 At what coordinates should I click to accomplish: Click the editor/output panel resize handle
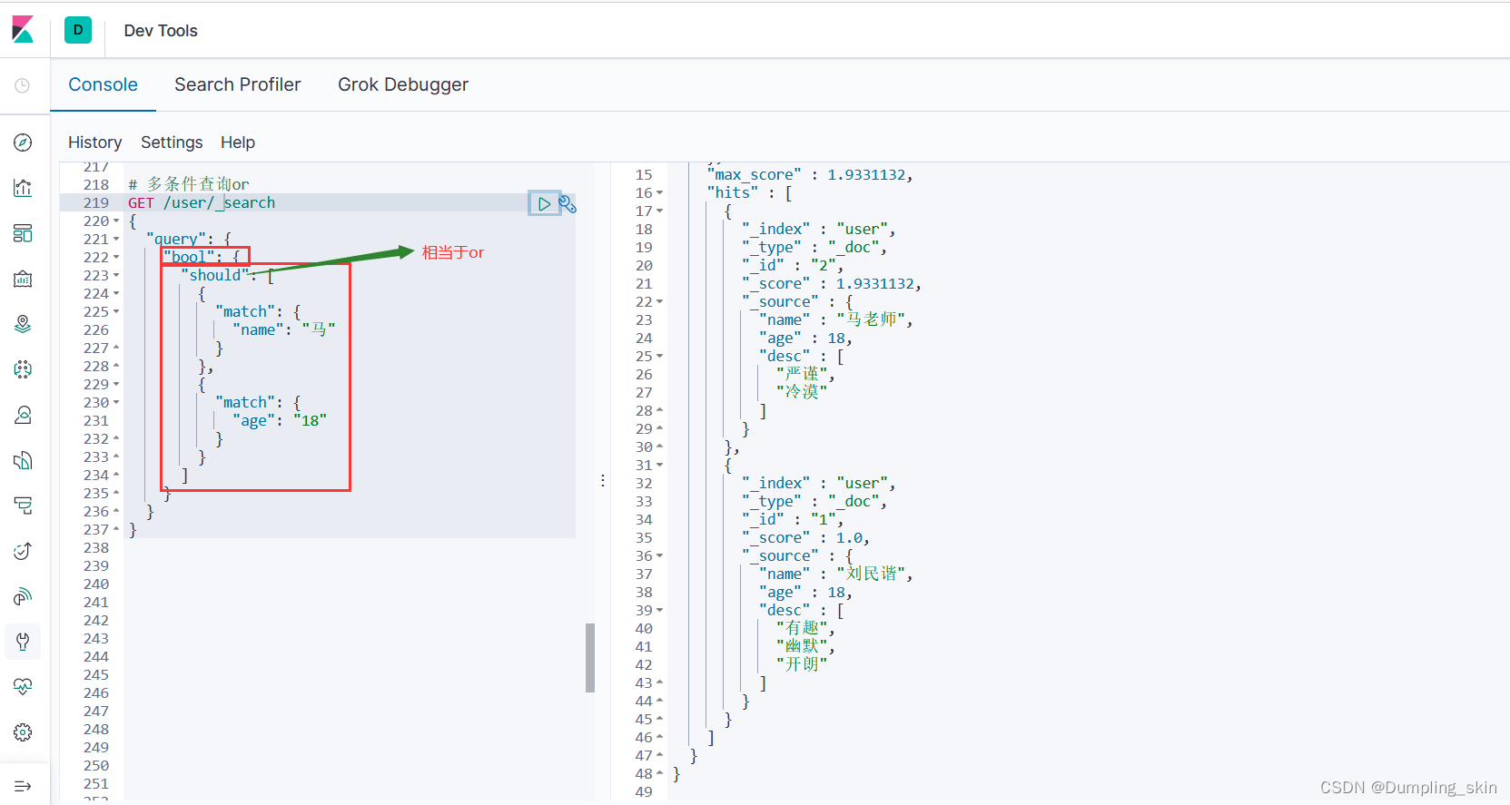[x=603, y=481]
